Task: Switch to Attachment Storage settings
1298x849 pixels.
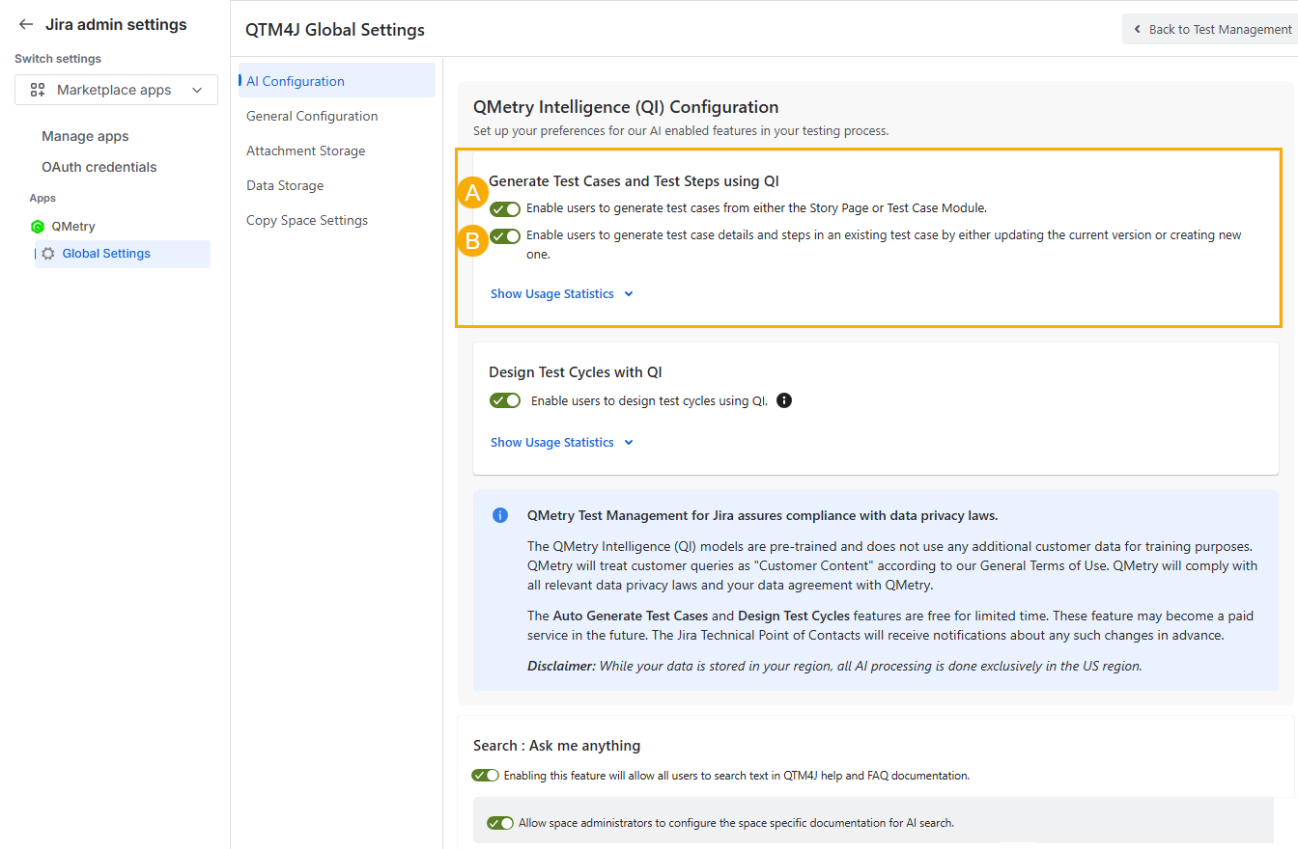Action: tap(306, 151)
